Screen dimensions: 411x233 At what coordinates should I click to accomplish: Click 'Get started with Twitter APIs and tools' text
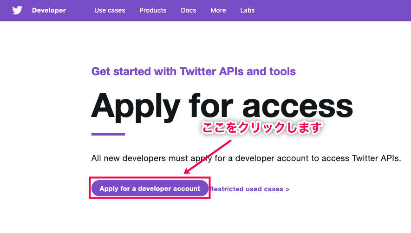(194, 71)
